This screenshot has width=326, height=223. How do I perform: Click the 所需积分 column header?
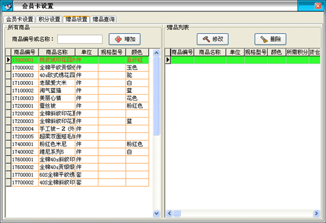(297, 52)
